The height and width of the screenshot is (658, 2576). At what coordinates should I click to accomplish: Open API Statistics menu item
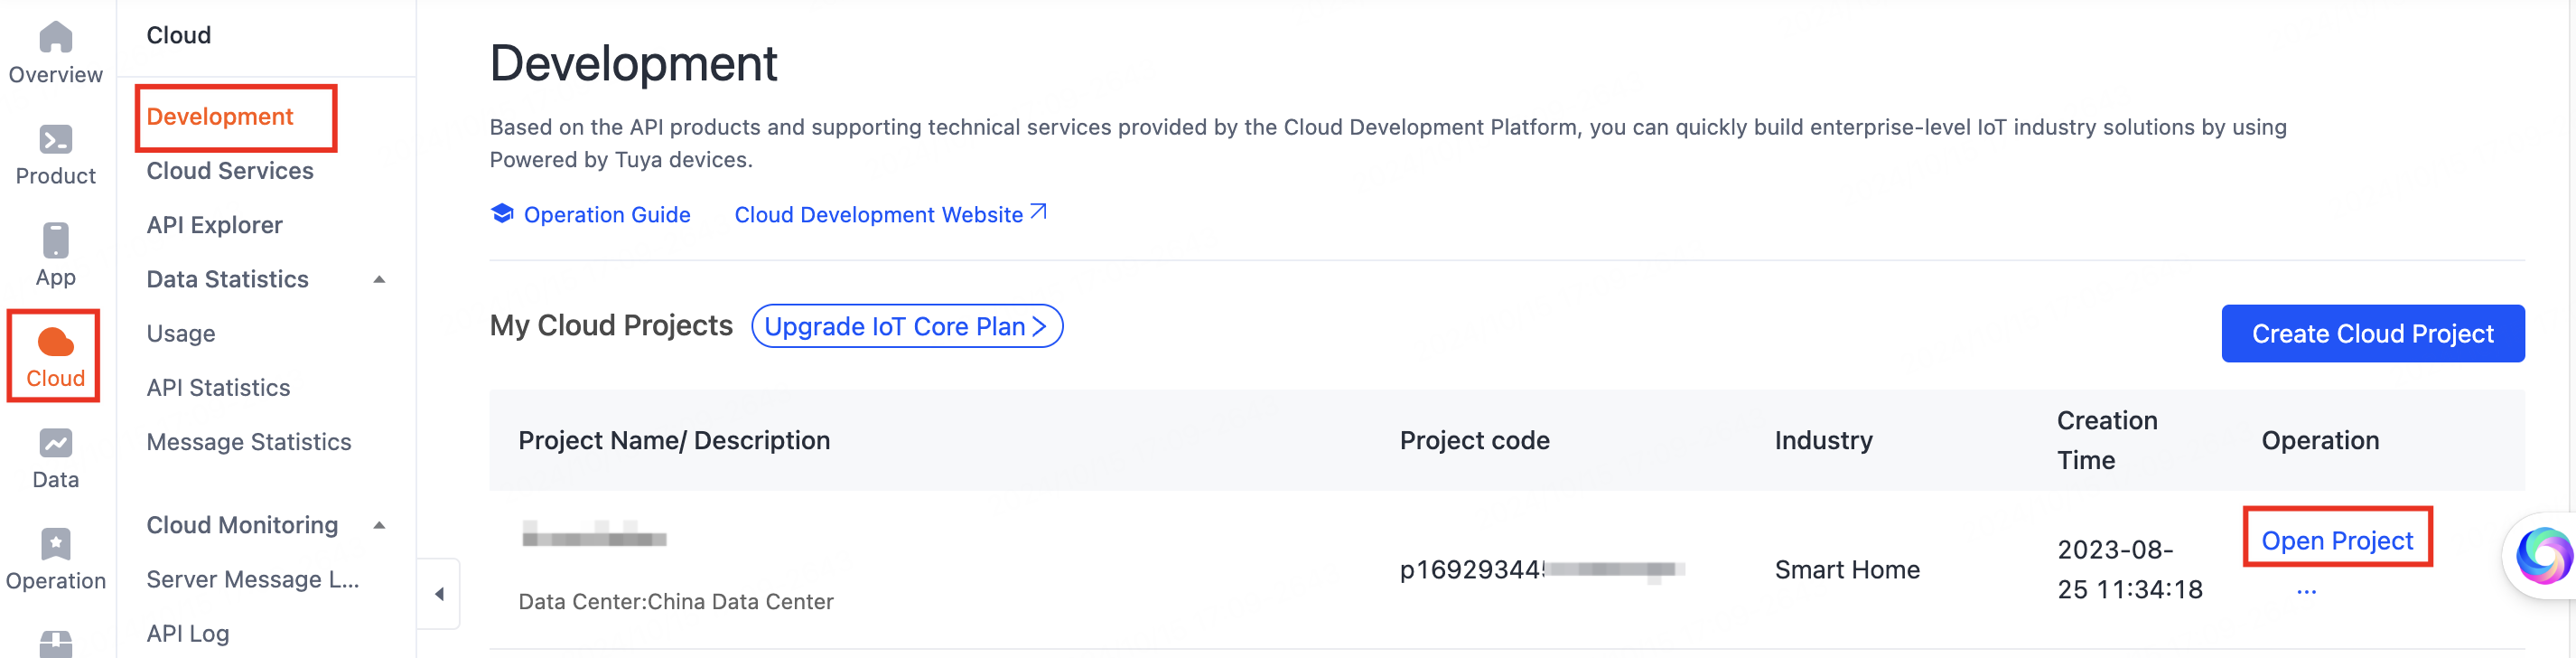(x=218, y=388)
